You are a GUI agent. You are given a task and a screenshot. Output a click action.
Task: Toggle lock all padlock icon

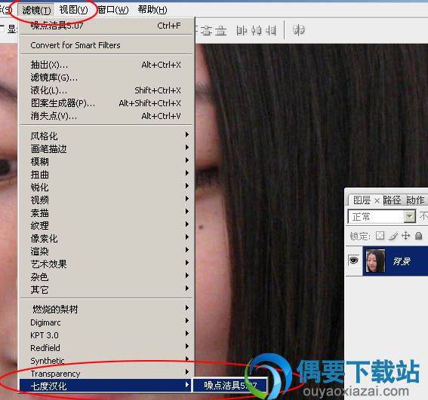(x=418, y=236)
